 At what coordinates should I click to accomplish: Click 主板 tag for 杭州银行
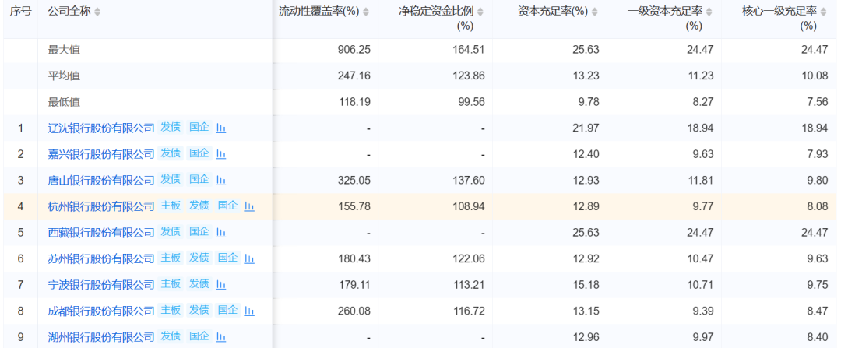pyautogui.click(x=171, y=206)
